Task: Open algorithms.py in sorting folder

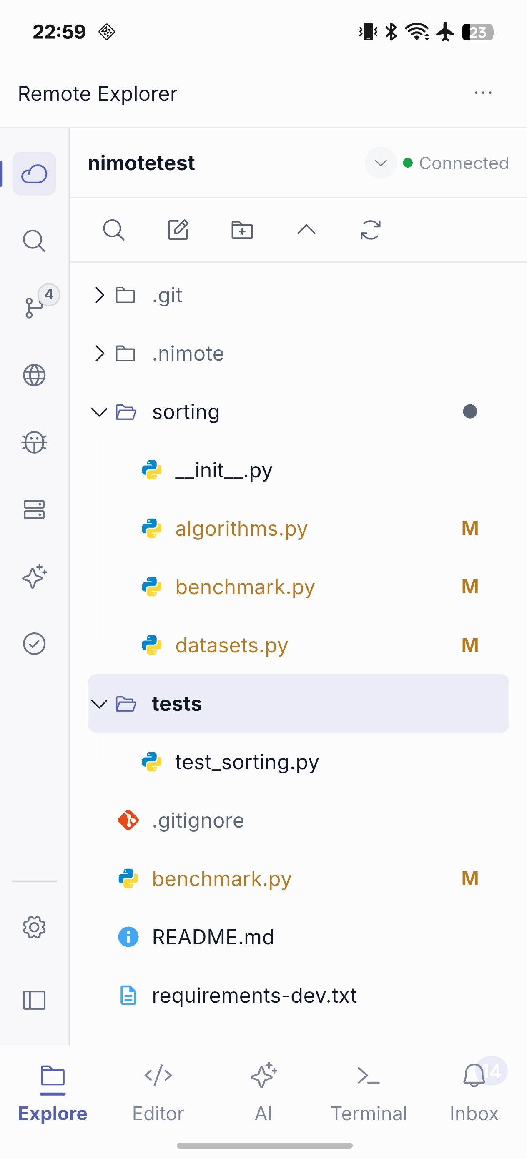Action: click(x=299, y=528)
